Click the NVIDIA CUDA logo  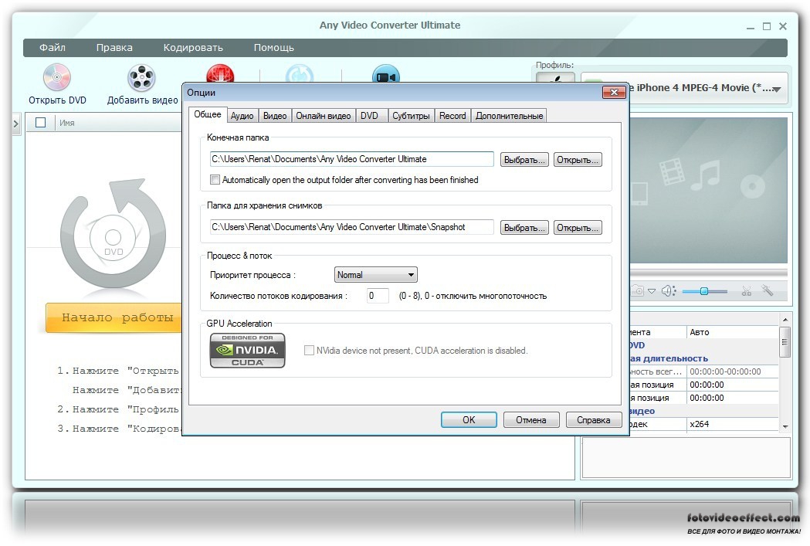tap(247, 350)
